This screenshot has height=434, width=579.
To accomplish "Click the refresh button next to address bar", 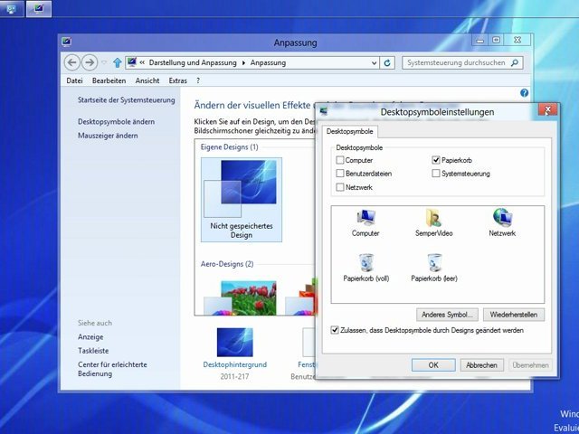I will [x=388, y=62].
